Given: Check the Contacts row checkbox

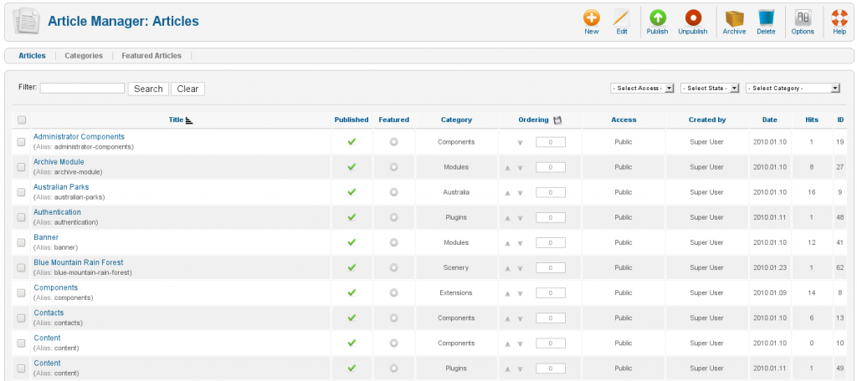Looking at the screenshot, I should 21,317.
